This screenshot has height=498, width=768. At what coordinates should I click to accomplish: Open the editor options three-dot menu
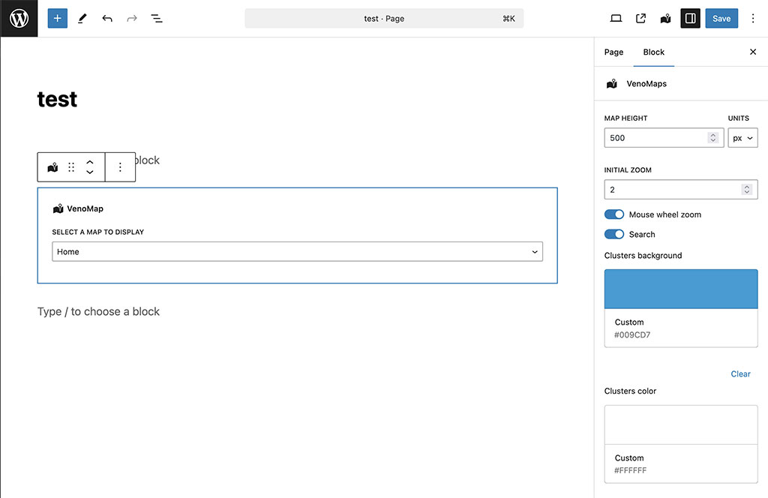click(x=753, y=19)
